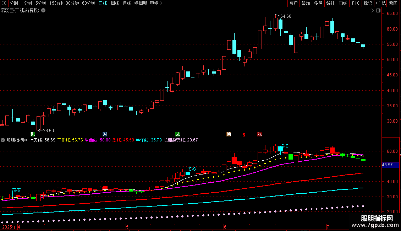401x231 pixels.
Task: Select the 1分钟 period tab
Action: [x=27, y=3]
